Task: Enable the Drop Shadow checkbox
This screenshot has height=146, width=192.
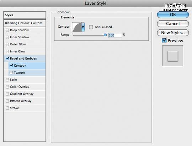Action: 7,30
